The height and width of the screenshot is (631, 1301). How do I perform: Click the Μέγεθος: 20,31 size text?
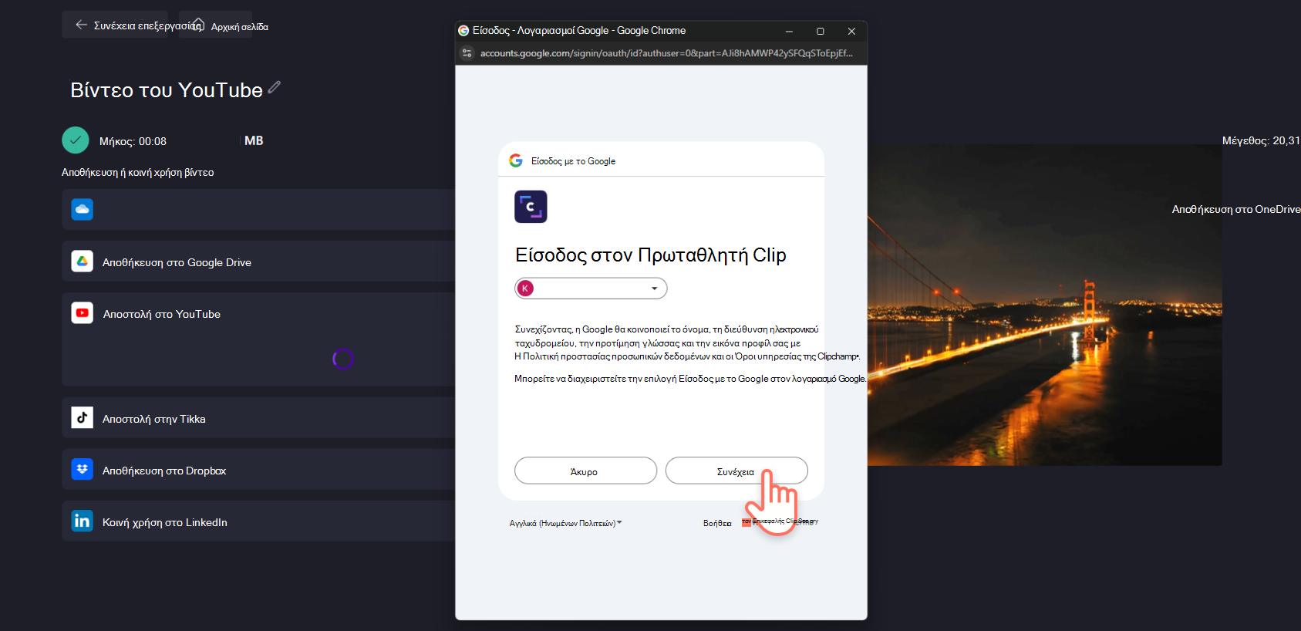(1262, 140)
